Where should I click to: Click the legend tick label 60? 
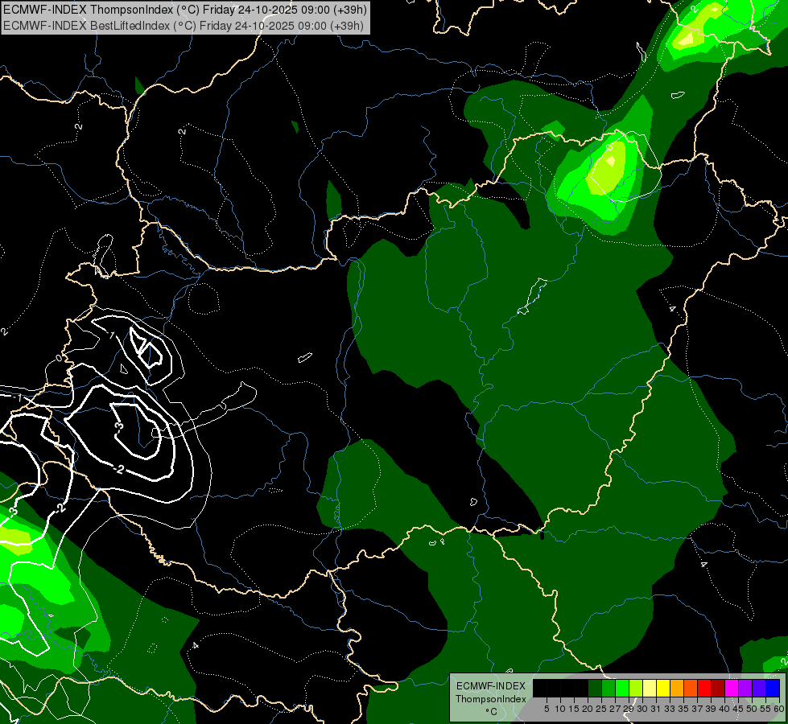(x=779, y=709)
